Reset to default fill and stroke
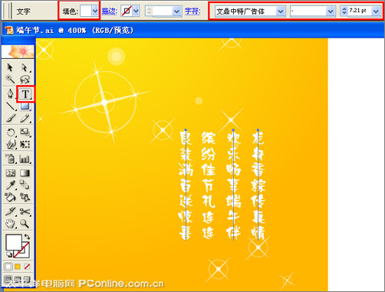This screenshot has width=385, height=292. [9, 254]
